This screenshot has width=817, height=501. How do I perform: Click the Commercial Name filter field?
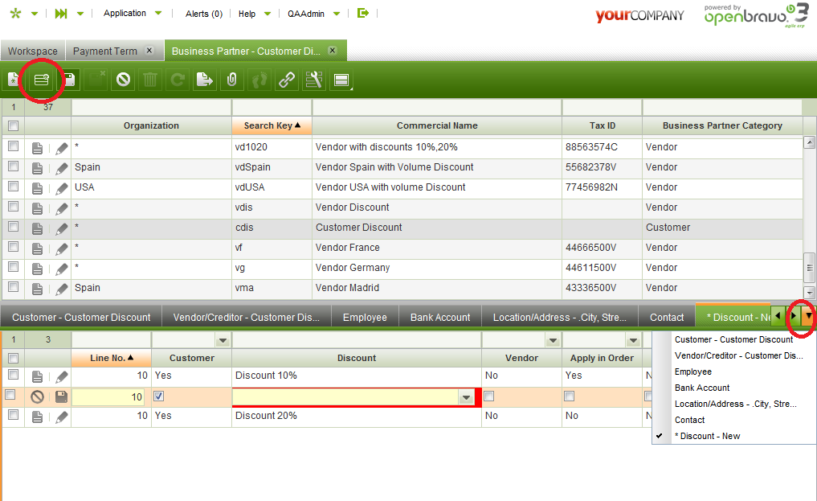(x=437, y=108)
